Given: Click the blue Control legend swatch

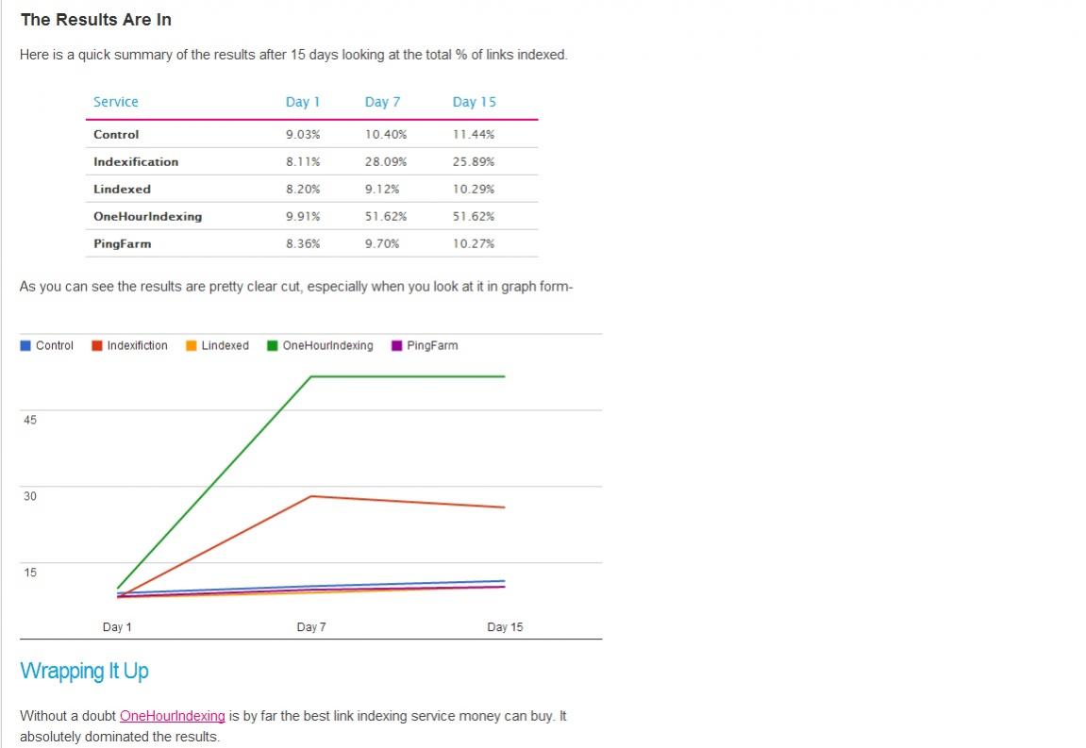Looking at the screenshot, I should click(25, 346).
